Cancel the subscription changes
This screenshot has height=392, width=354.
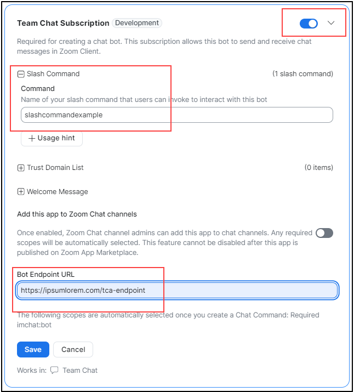click(x=73, y=349)
